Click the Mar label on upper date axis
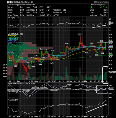Image resolution: width=116 pixels, height=118 pixels. tap(86, 81)
